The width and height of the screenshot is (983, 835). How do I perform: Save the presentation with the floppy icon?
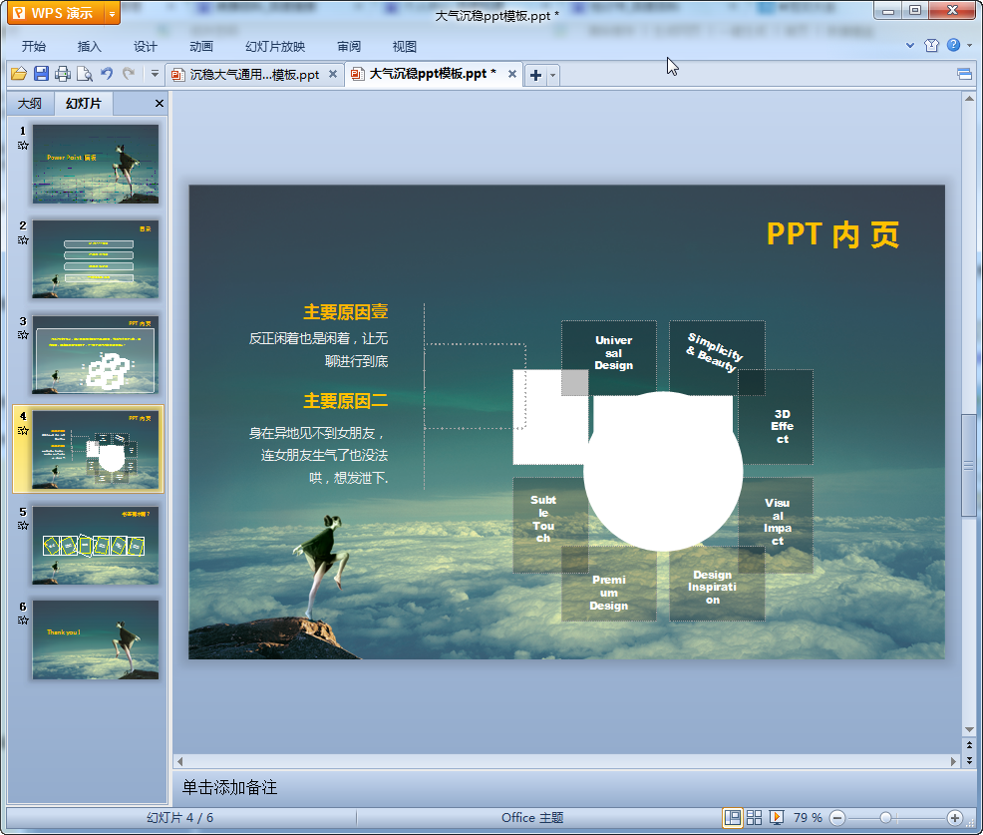[x=41, y=74]
